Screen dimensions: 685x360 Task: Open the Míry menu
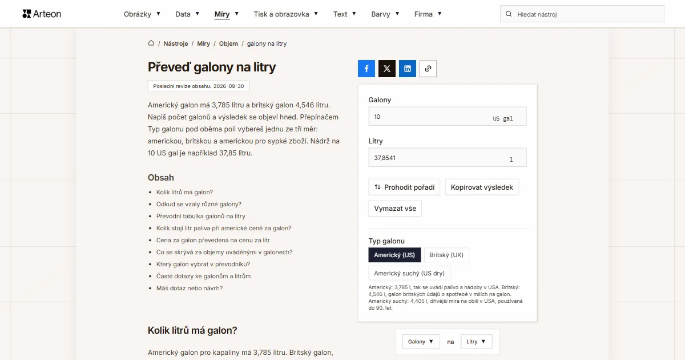tap(227, 14)
